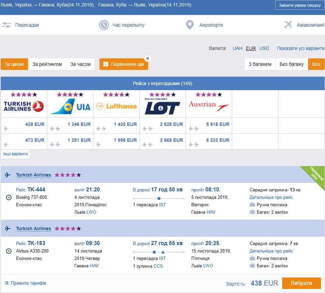Click the LOT Polish Airlines logo

click(163, 106)
